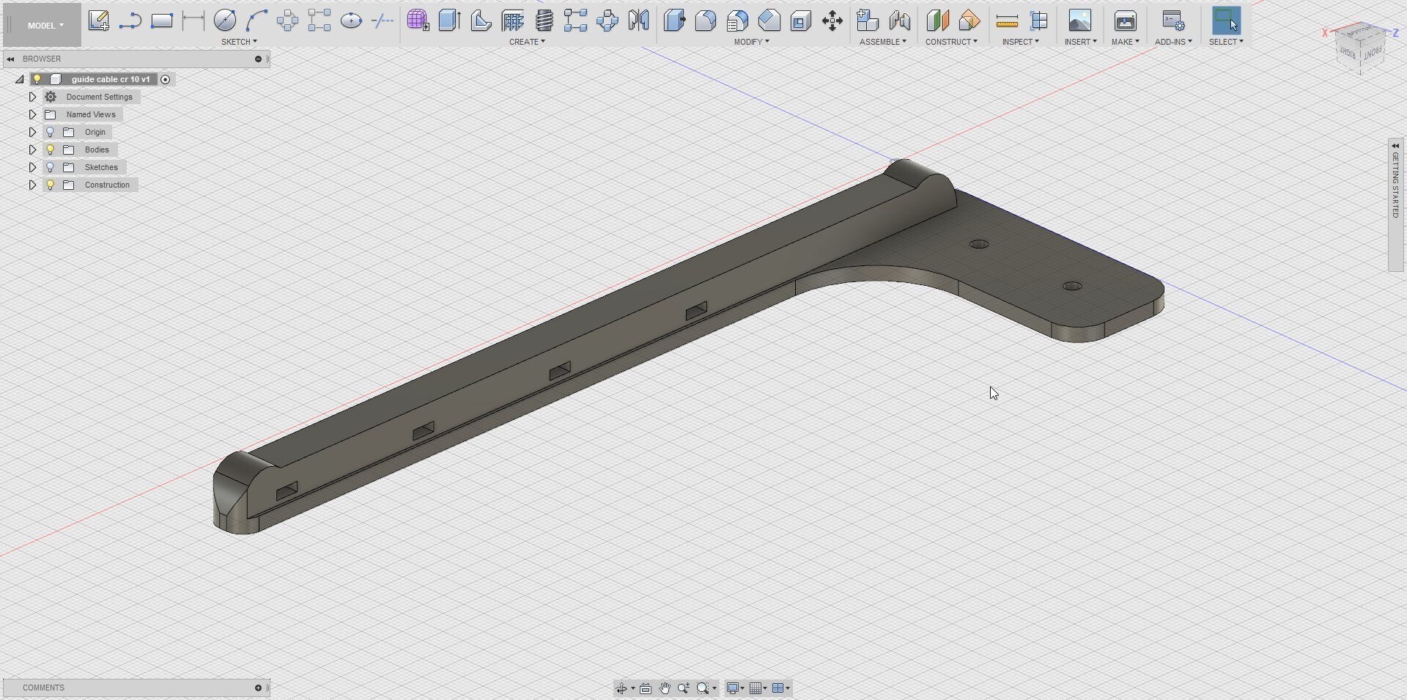
Task: Select the Pan hand tool
Action: click(665, 688)
